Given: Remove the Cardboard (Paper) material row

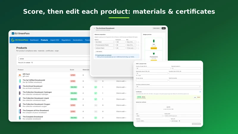Looking at the screenshot, I should pos(138,48).
